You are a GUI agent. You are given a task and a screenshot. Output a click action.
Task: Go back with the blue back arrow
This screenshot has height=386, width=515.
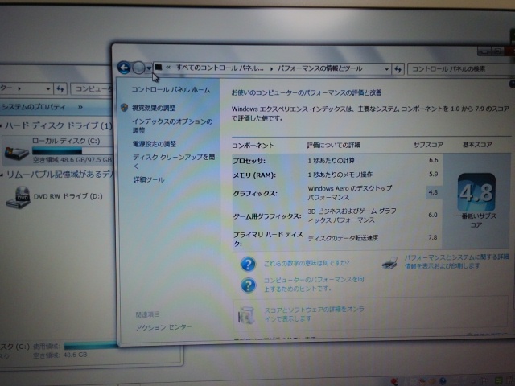(x=124, y=68)
